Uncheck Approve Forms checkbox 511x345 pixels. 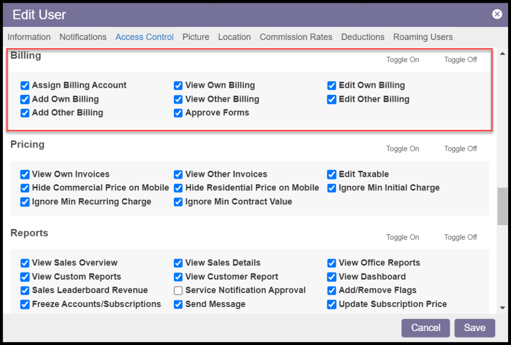point(178,113)
